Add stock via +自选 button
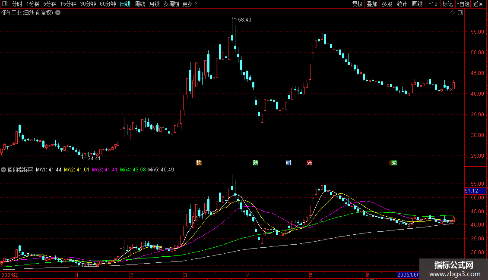Image resolution: width=488 pixels, height=280 pixels. [x=463, y=4]
